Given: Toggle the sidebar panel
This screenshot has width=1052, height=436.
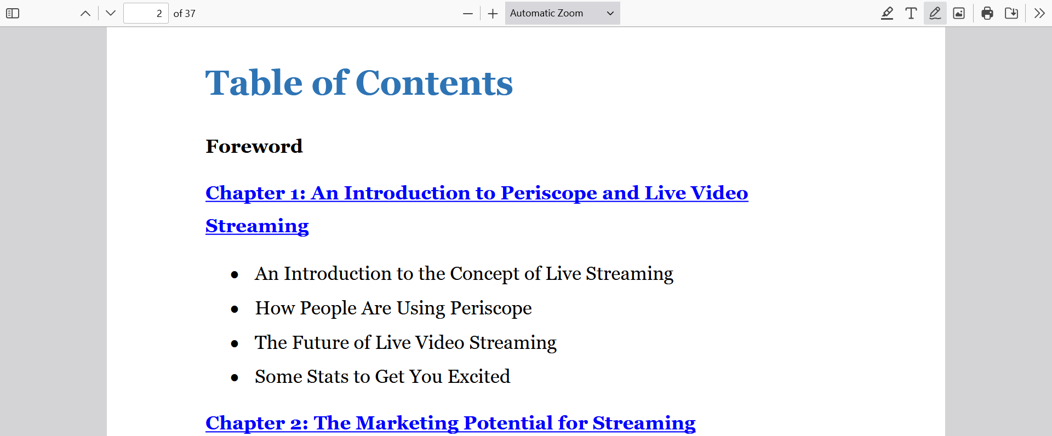Looking at the screenshot, I should [x=13, y=13].
